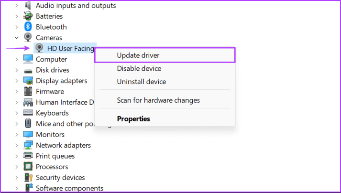Click the Network adapters icon
This screenshot has width=341, height=193.
point(28,145)
